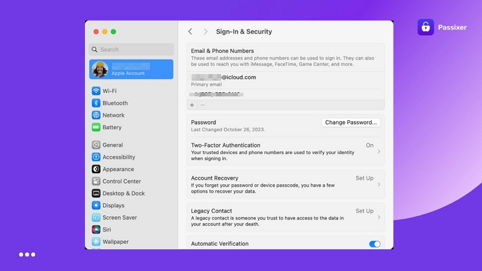Click the magnifier icon in Search
Image resolution: width=482 pixels, height=271 pixels.
pos(95,49)
